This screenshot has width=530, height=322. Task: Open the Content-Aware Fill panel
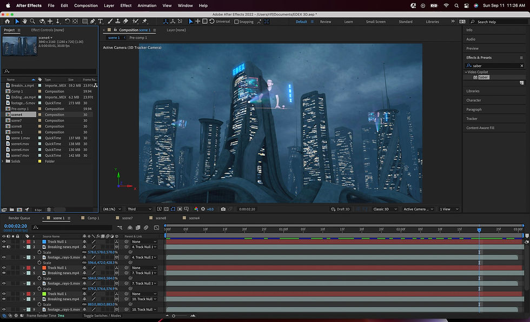(x=480, y=128)
